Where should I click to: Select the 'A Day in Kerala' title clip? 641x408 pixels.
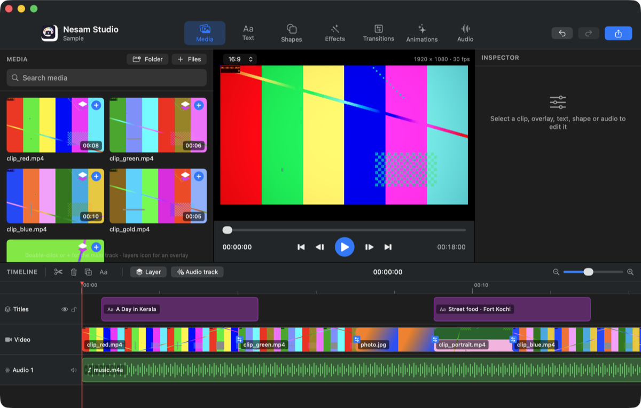point(180,309)
